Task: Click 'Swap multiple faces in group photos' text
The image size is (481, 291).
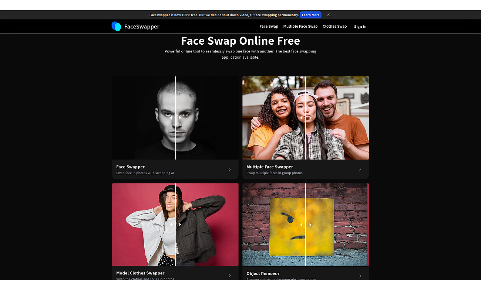Action: 275,173
